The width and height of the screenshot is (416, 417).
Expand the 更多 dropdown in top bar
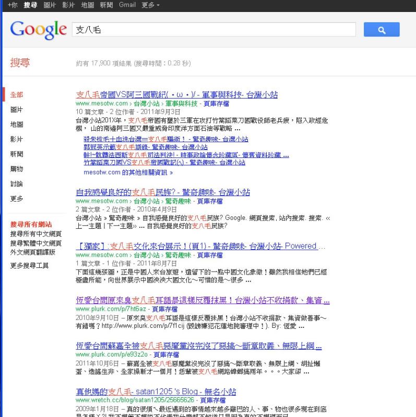pos(150,5)
